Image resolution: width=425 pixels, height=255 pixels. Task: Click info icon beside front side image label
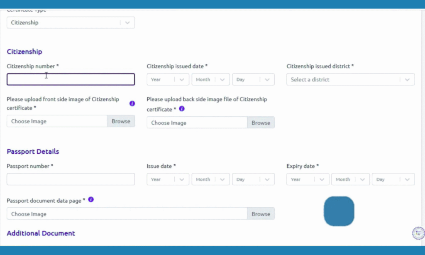132,103
